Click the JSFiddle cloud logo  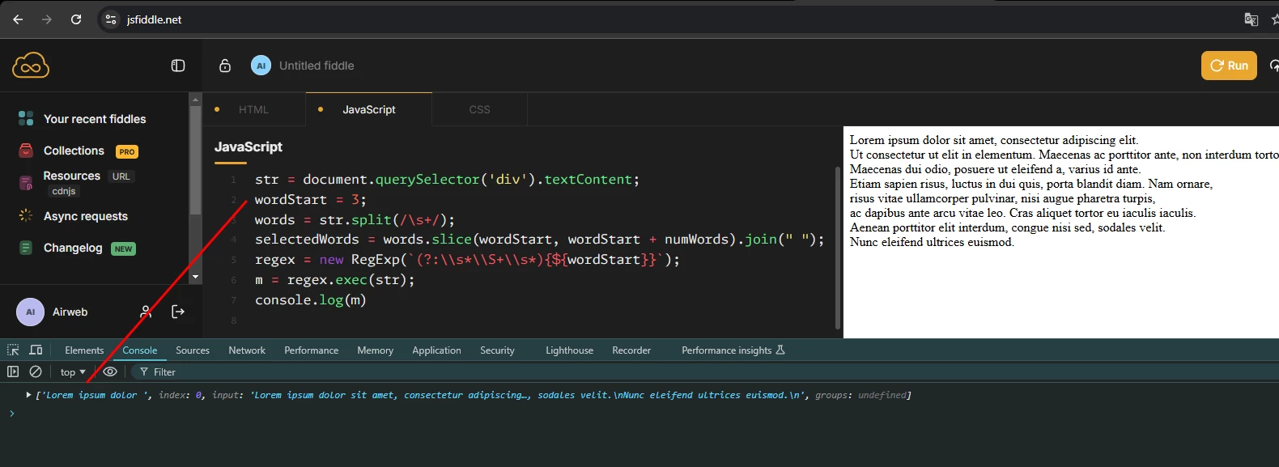coord(31,66)
